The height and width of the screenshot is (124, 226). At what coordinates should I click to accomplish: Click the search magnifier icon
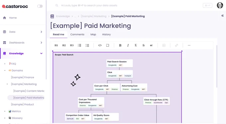[57, 5]
